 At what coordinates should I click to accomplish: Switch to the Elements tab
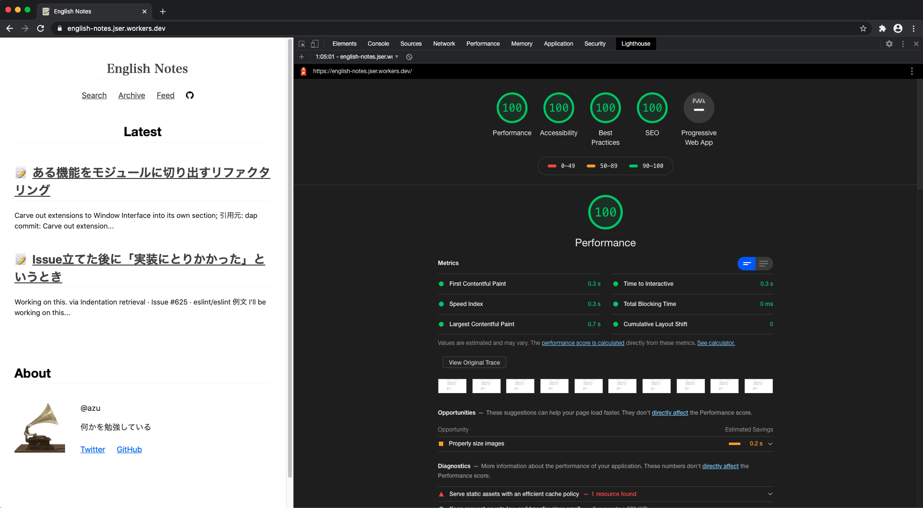(x=344, y=44)
